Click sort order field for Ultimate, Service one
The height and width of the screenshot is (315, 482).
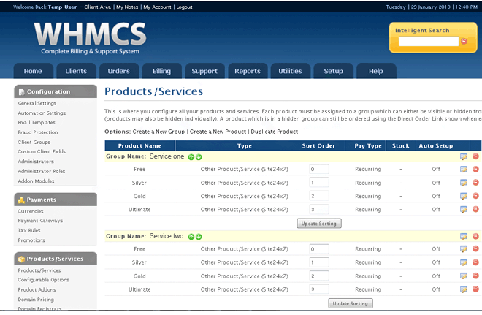(319, 210)
